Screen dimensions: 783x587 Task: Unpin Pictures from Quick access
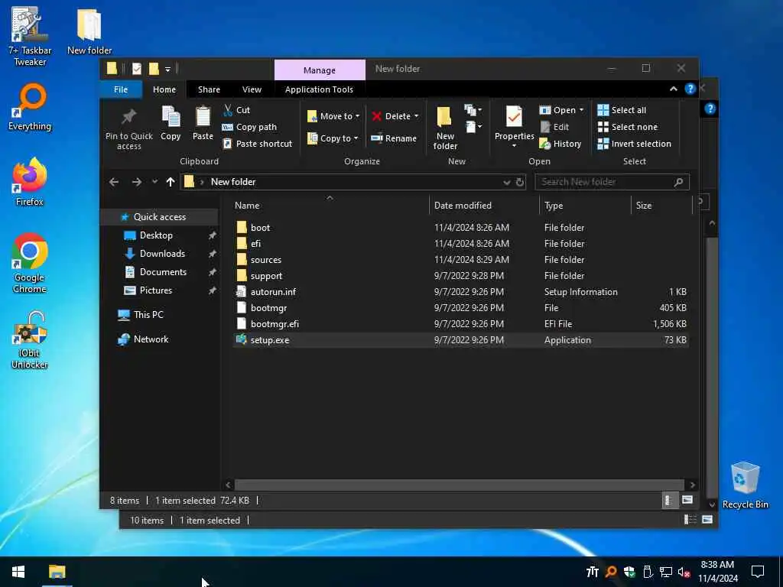[213, 290]
